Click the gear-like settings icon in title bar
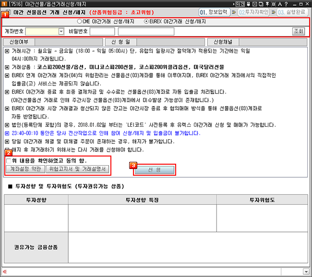Image resolution: width=312 pixels, height=277 pixels. pyautogui.click(x=273, y=4)
